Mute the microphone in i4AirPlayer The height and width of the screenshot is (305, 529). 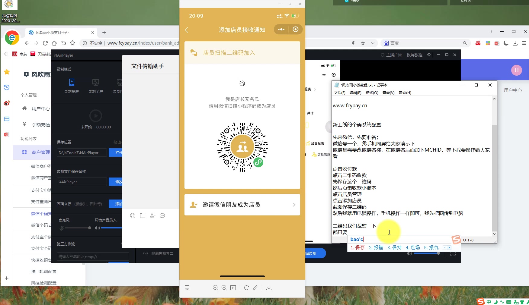[61, 228]
